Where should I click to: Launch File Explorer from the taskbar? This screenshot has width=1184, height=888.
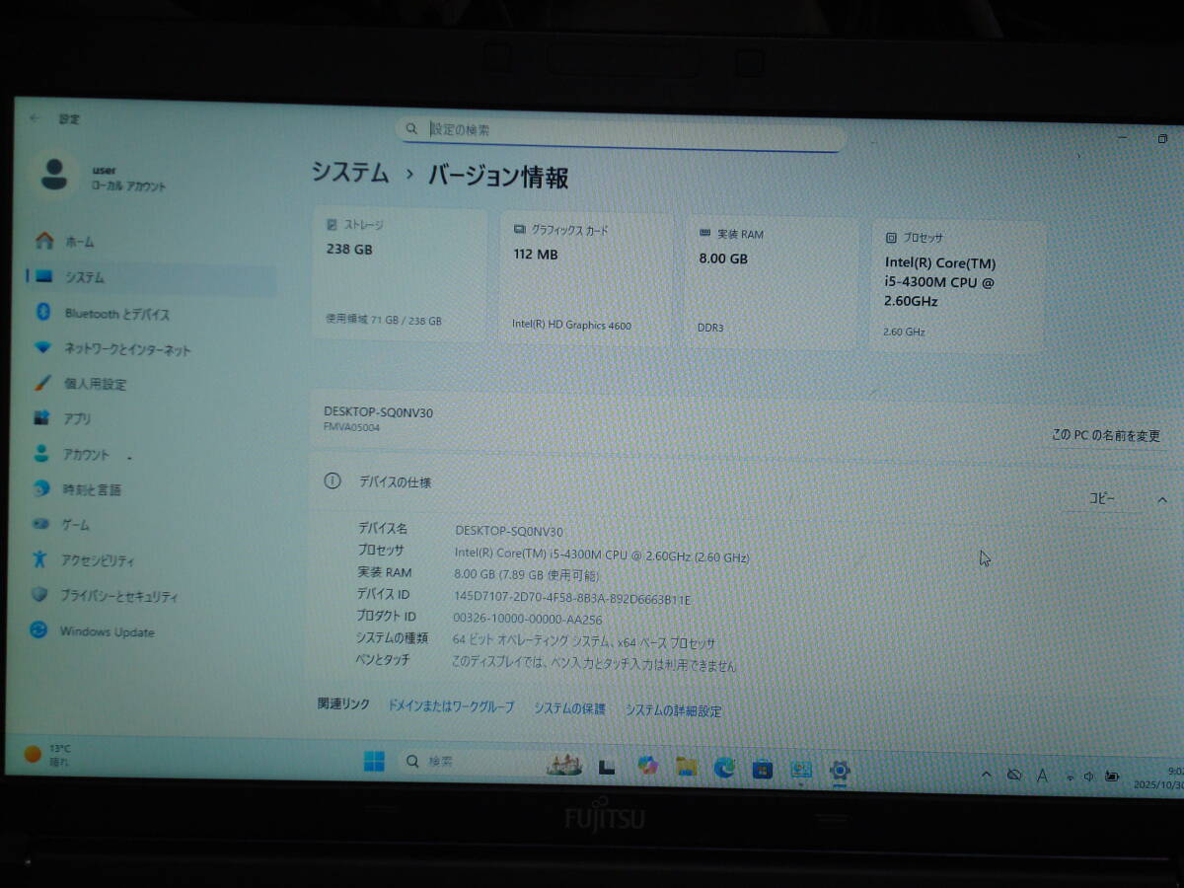pyautogui.click(x=687, y=767)
